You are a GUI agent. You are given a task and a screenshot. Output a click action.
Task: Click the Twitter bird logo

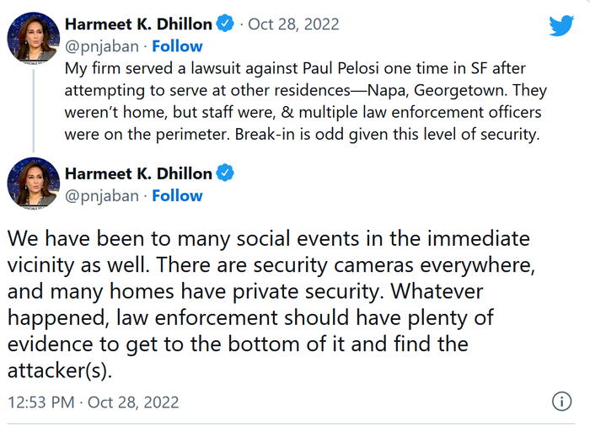tap(560, 25)
